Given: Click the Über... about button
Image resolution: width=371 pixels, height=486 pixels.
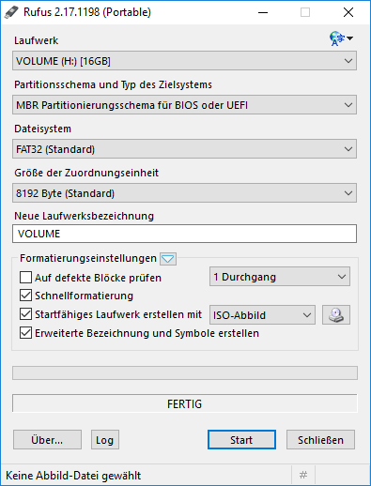Looking at the screenshot, I should click(47, 440).
